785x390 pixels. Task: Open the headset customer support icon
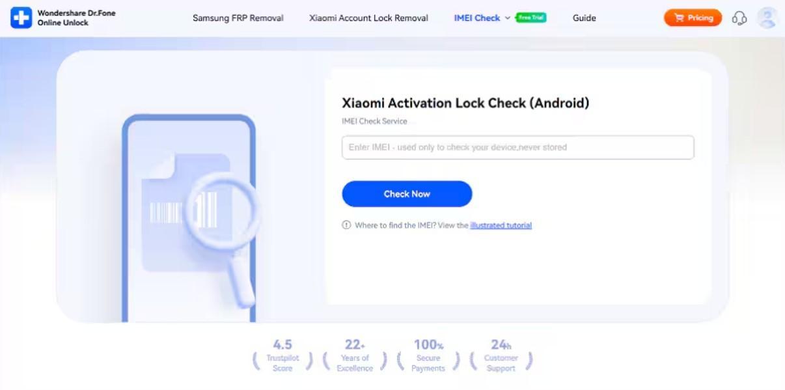tap(739, 18)
